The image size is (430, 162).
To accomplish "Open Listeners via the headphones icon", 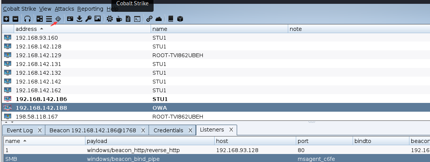I will tap(27, 19).
